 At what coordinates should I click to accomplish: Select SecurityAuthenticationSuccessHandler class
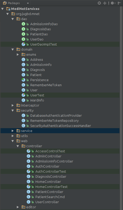pyautogui.click(x=61, y=126)
